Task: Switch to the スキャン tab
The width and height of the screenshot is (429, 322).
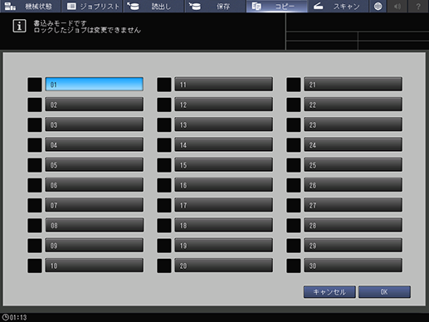Action: click(339, 6)
